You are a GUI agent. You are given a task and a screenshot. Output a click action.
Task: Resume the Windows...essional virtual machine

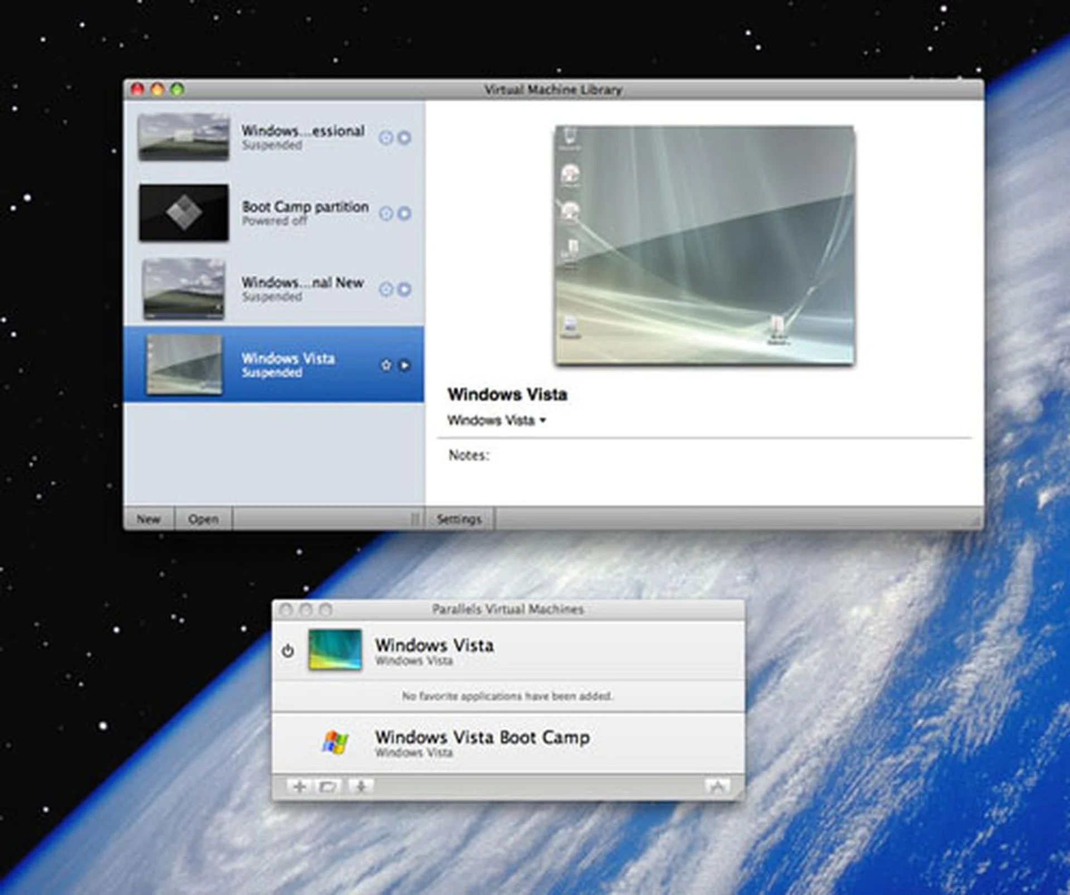coord(405,137)
